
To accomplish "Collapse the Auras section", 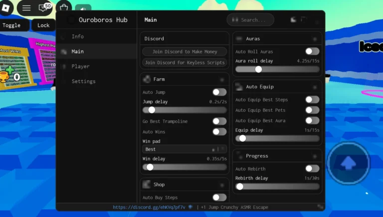I will pos(315,39).
